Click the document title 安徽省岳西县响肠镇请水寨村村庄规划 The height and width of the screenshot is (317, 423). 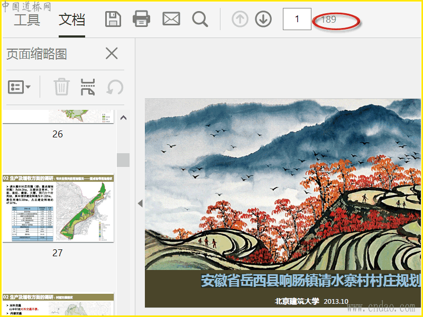tap(310, 281)
